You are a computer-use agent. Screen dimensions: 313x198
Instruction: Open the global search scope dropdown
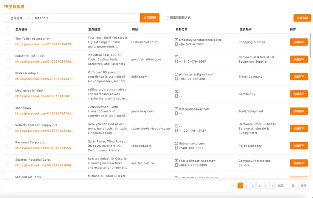click(x=18, y=18)
